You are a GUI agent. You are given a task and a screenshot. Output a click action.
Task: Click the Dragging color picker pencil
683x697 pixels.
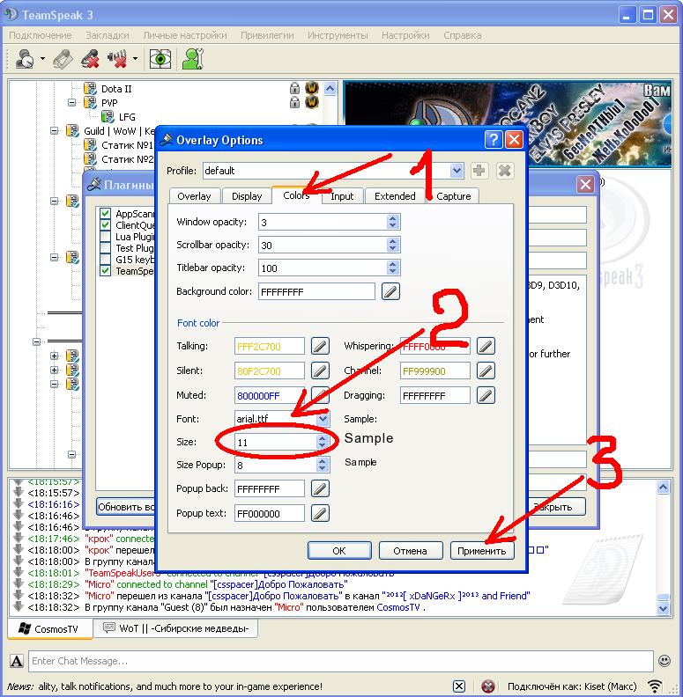point(486,395)
